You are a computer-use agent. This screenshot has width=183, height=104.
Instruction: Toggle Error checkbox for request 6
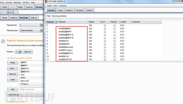(x=105, y=44)
